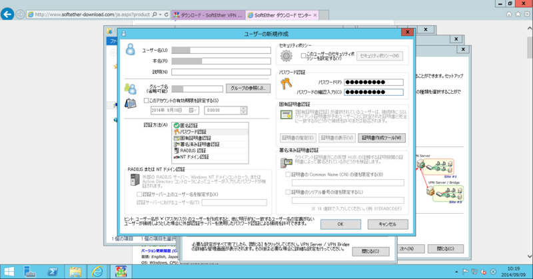The height and width of the screenshot is (279, 533).
Task: Click the browser forward arrow button
Action: pyautogui.click(x=21, y=15)
